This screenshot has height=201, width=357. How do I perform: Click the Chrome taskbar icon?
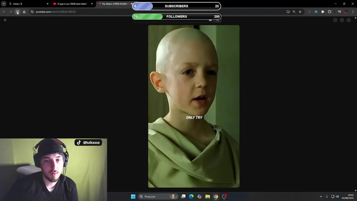coord(216,197)
